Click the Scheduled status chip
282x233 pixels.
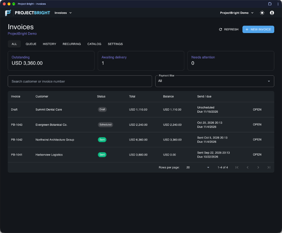click(105, 125)
